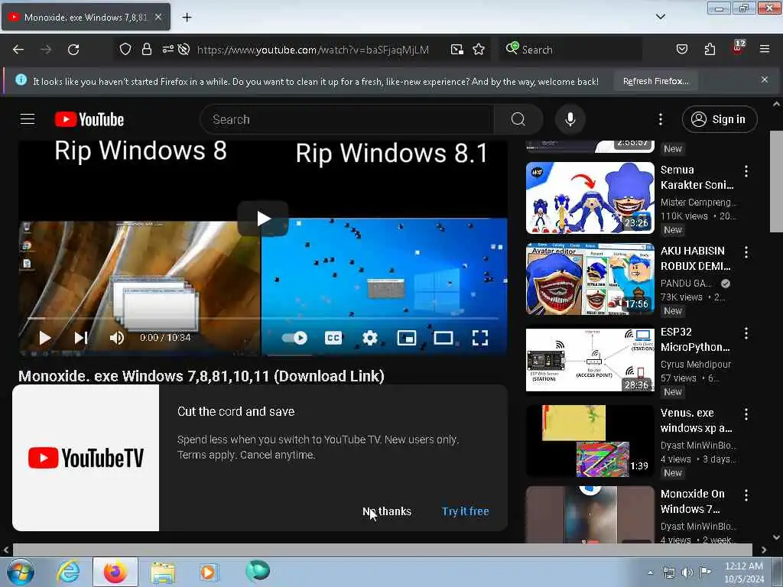
Task: Bookmark this page with the star icon
Action: click(479, 50)
